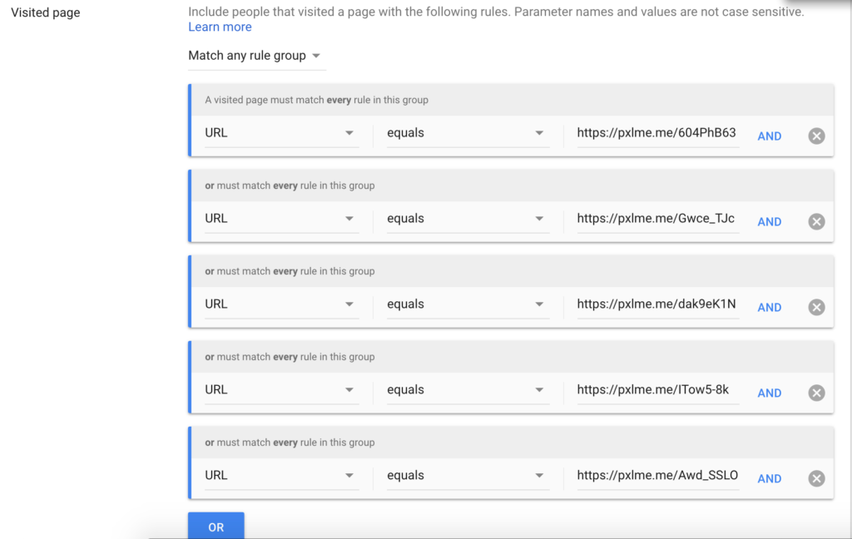Add a new rule group with OR
852x539 pixels.
point(216,527)
